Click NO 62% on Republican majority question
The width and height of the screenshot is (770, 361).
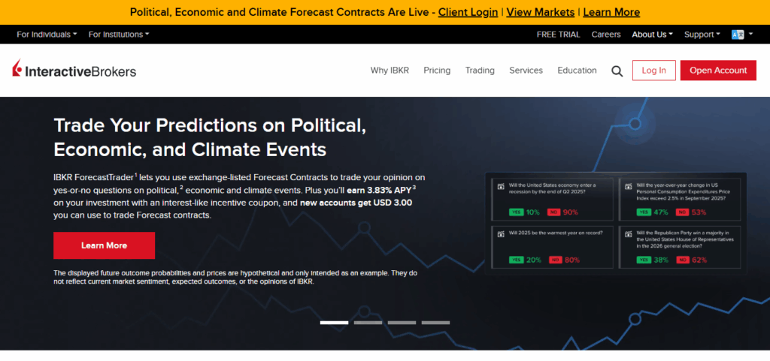tap(692, 260)
